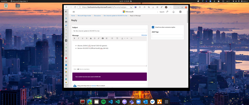Click the Add Tags input field
The image size is (249, 105).
click(167, 36)
